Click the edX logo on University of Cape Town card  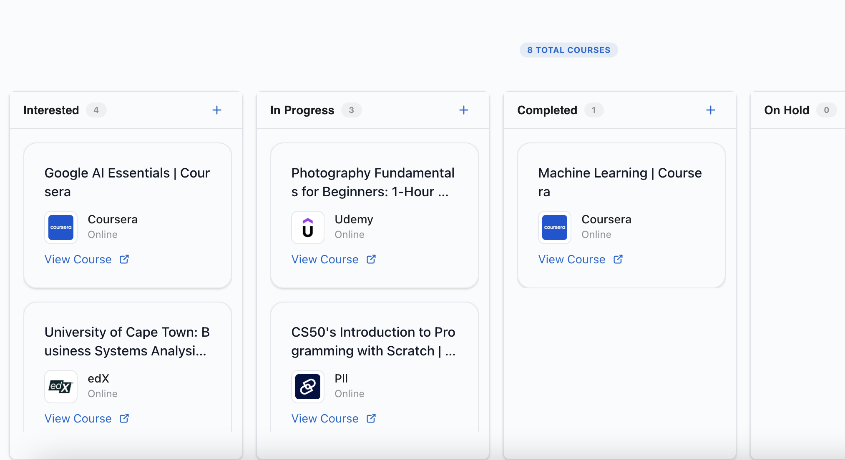61,387
